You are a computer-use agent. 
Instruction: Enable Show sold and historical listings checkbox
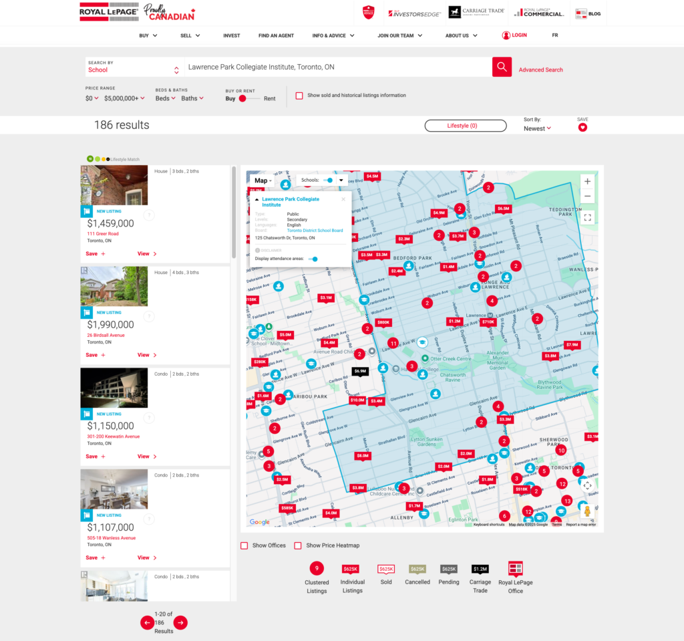[299, 95]
